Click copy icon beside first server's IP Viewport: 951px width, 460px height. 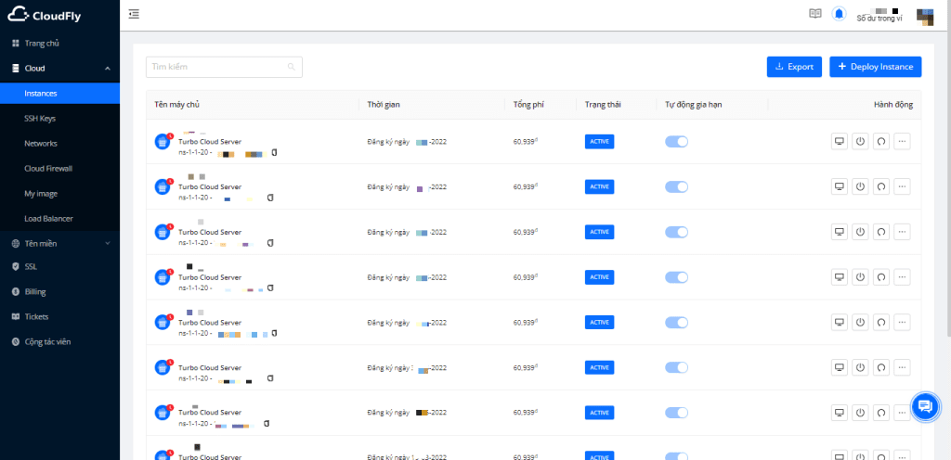274,152
